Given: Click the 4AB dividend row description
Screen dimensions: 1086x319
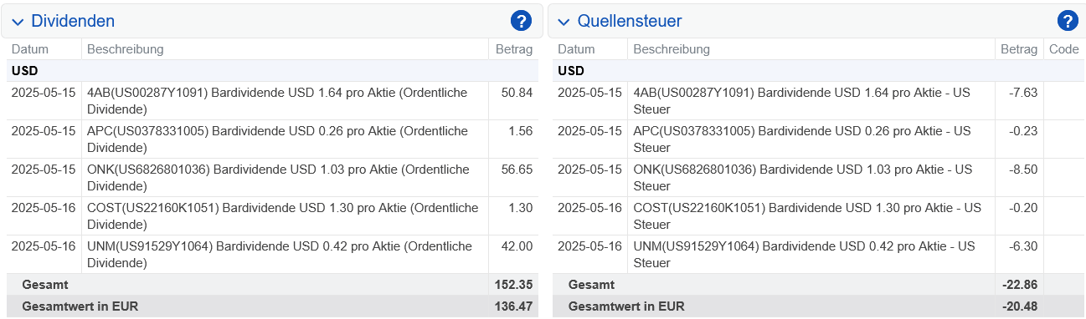Looking at the screenshot, I should coord(285,101).
